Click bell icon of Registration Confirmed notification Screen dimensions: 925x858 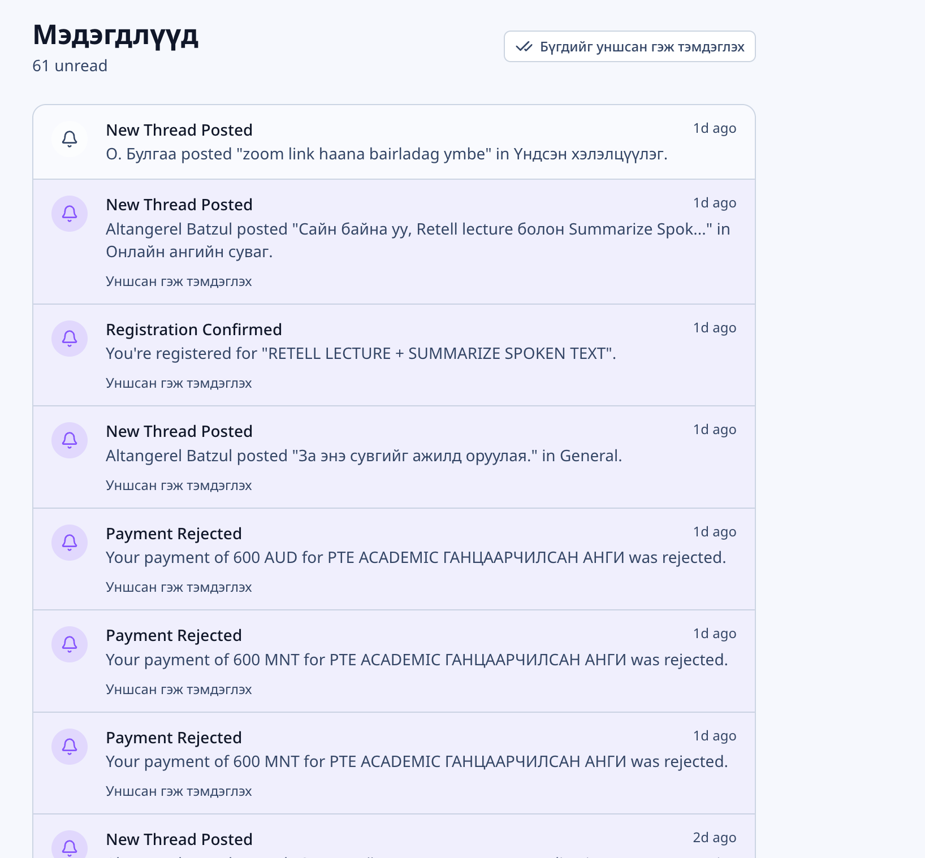70,339
